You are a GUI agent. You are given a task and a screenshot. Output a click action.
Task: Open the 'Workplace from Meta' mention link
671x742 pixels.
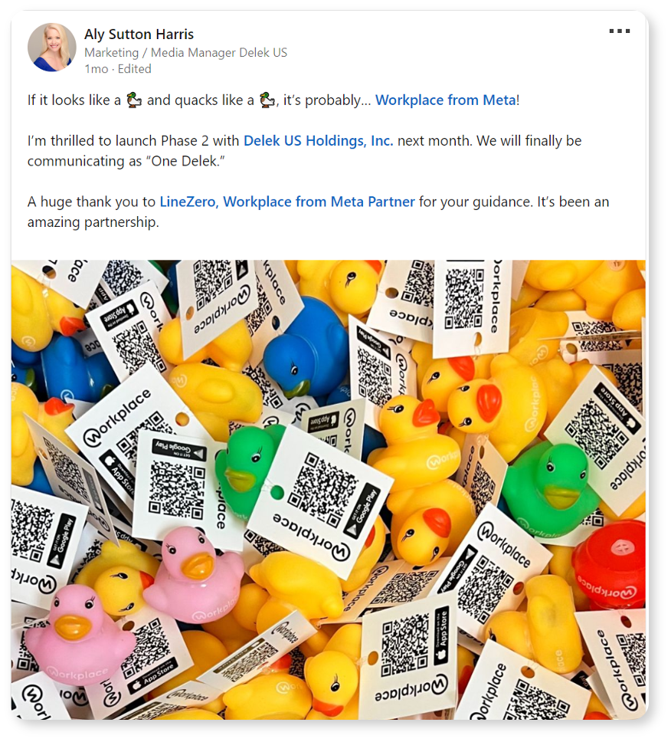click(x=446, y=100)
